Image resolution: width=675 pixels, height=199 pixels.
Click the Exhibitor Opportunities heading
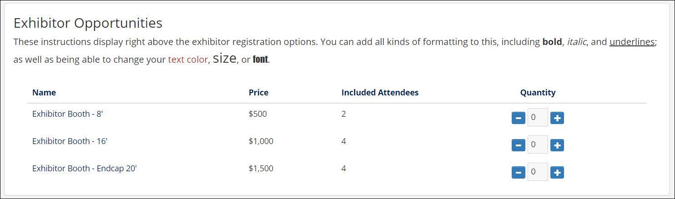88,23
